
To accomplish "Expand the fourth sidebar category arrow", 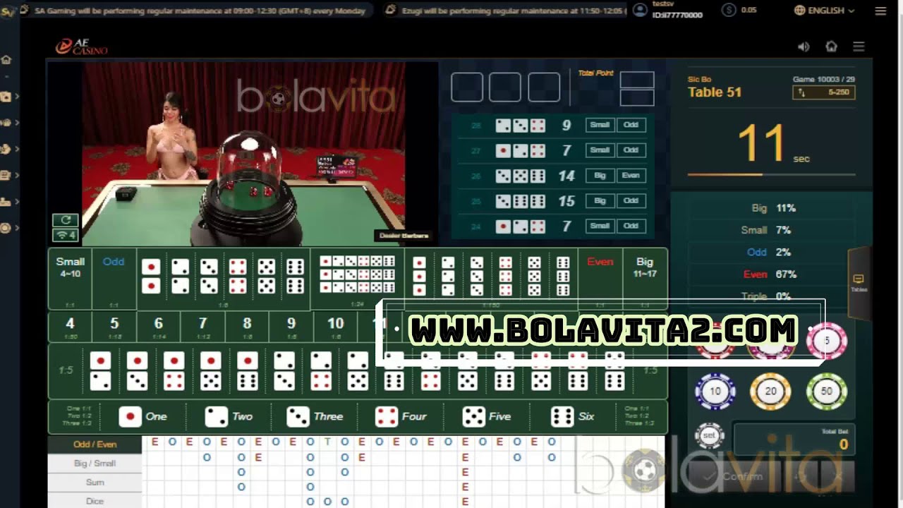I will tap(16, 176).
